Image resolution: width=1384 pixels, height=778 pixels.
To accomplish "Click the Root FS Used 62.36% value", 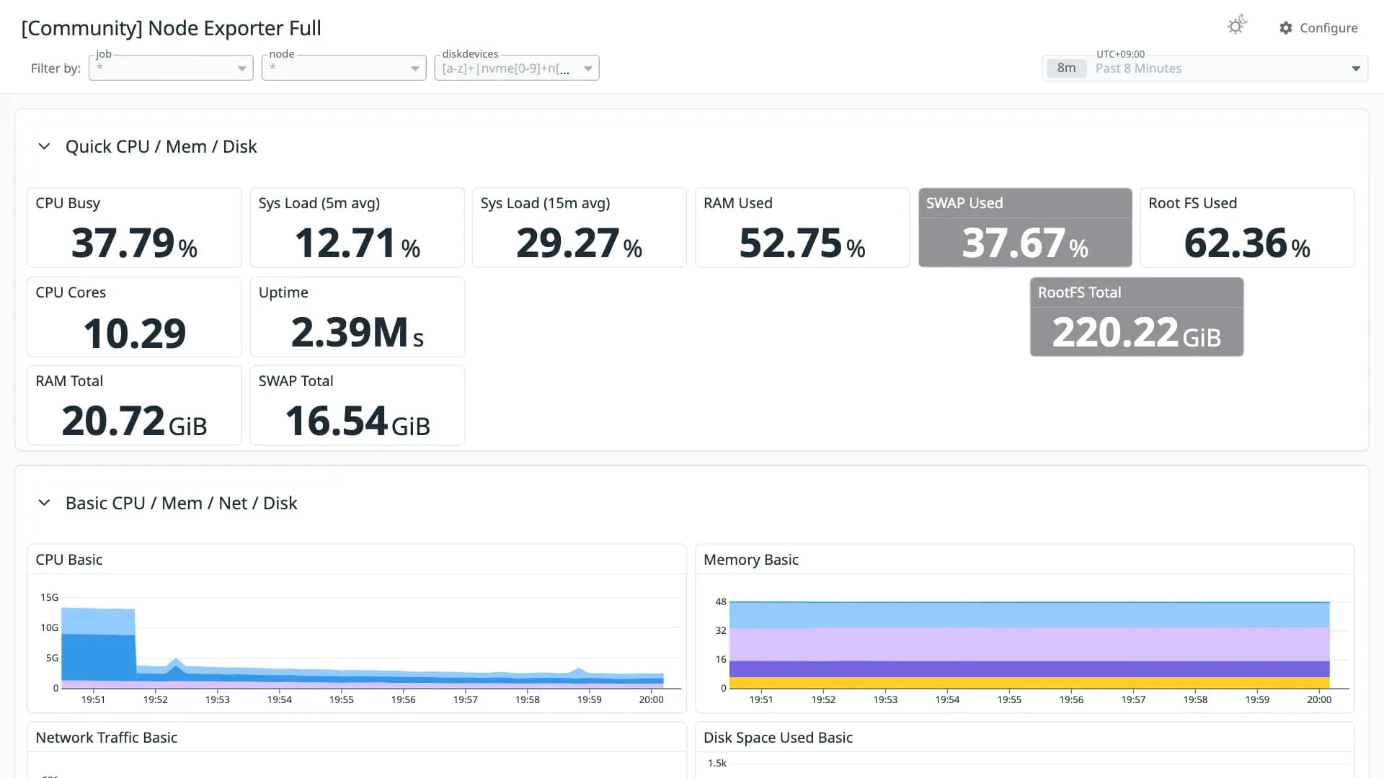I will tap(1247, 243).
